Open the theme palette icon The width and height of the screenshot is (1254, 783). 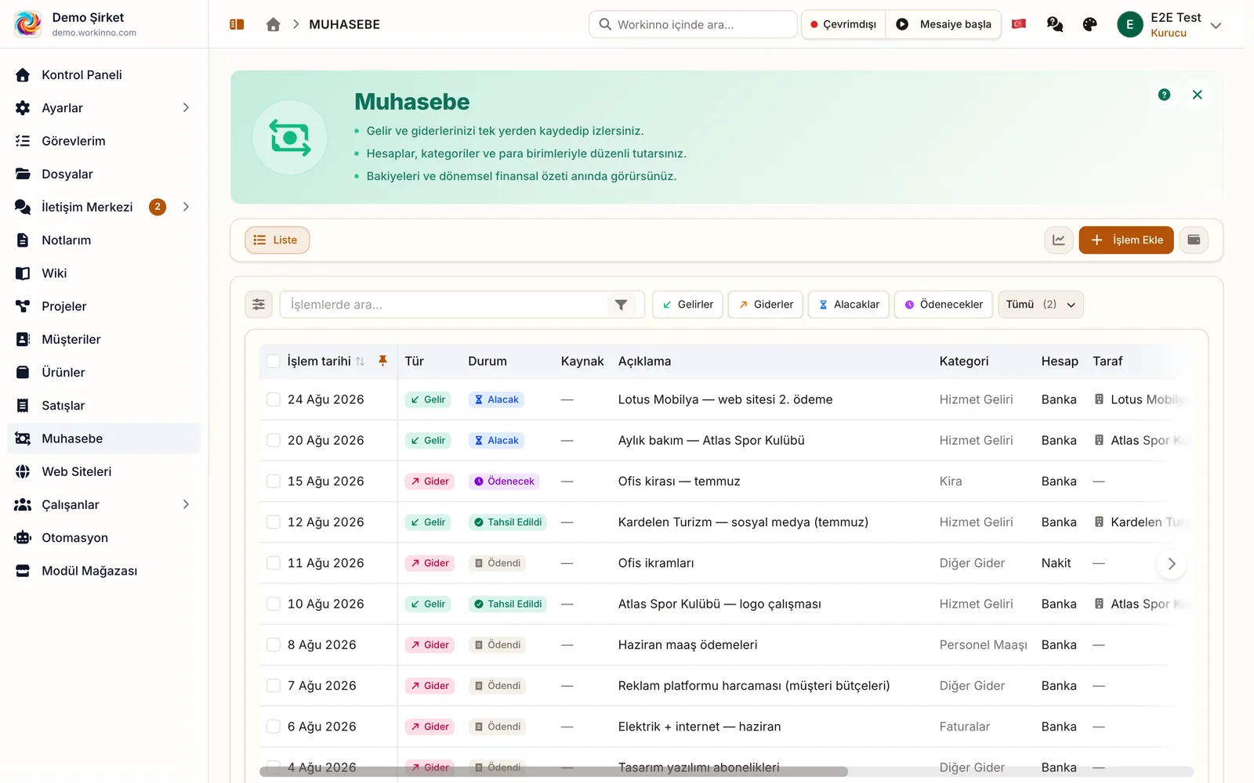pos(1089,24)
